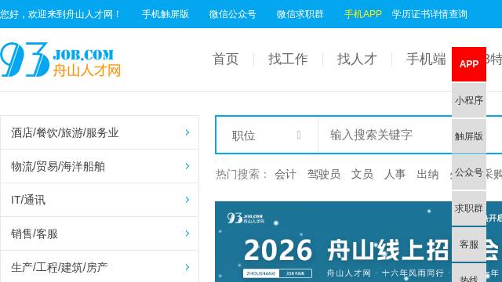
Task: Click the 求职群 floating sidebar button
Action: (x=469, y=208)
